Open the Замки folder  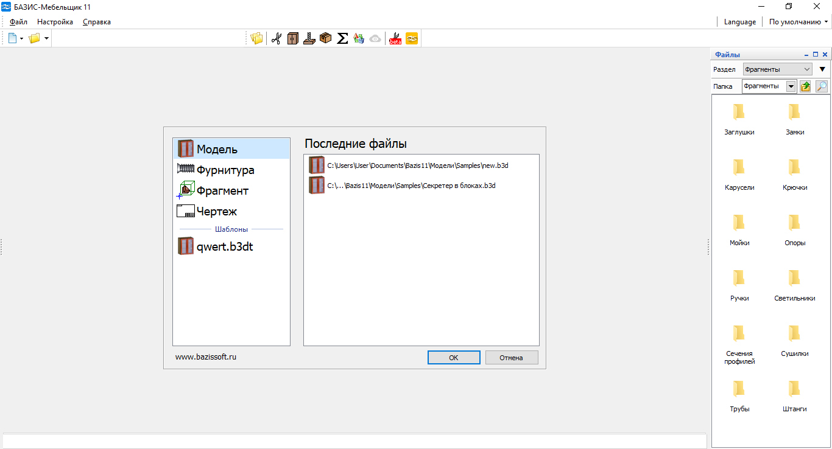pyautogui.click(x=795, y=120)
